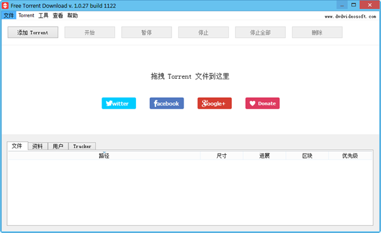The width and height of the screenshot is (381, 233).
Task: Click the 删除 button
Action: (317, 32)
